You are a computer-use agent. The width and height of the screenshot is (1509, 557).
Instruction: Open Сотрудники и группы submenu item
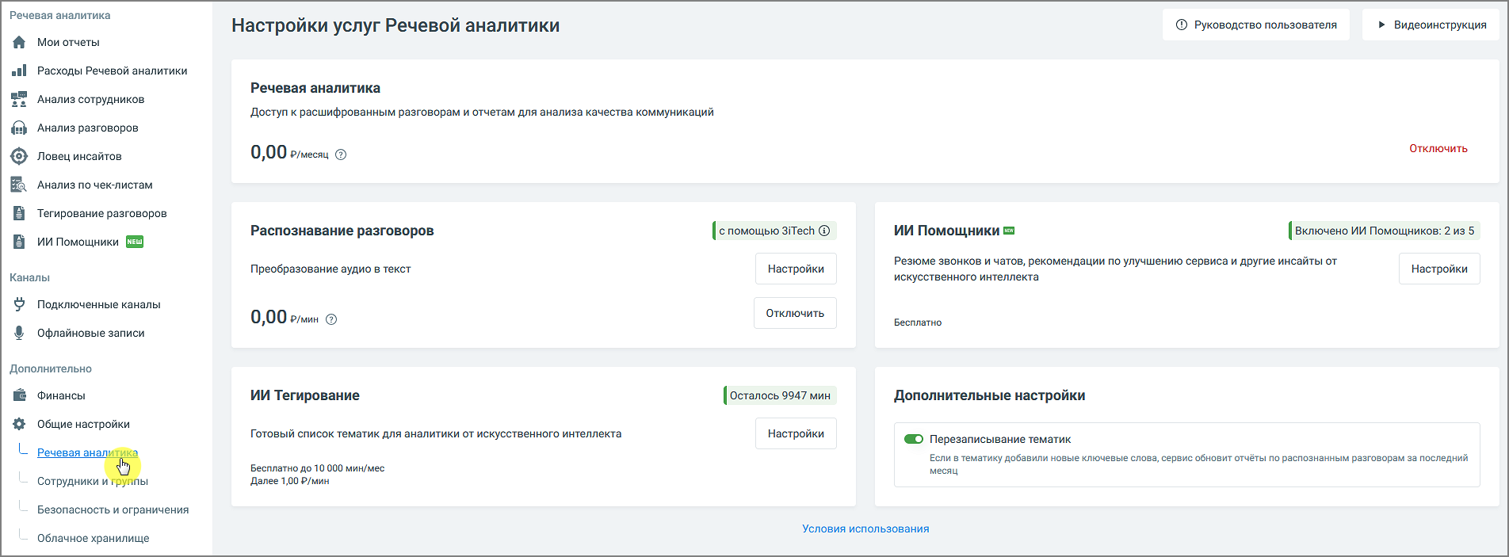tap(93, 481)
